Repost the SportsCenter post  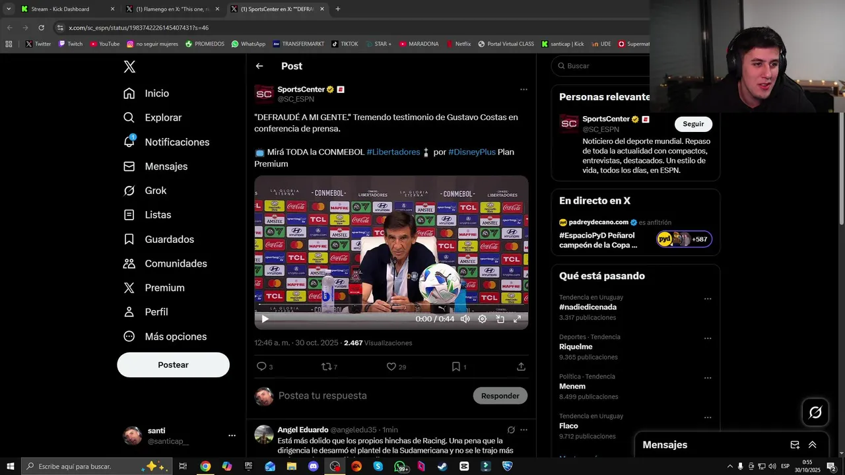coord(329,366)
